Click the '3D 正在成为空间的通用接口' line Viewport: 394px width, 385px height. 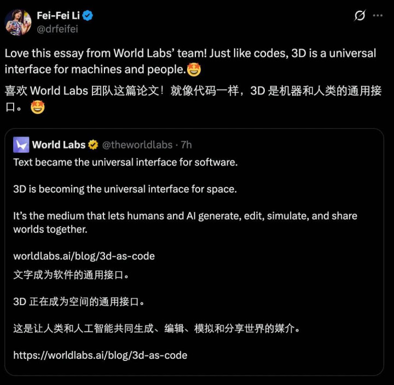pyautogui.click(x=79, y=302)
